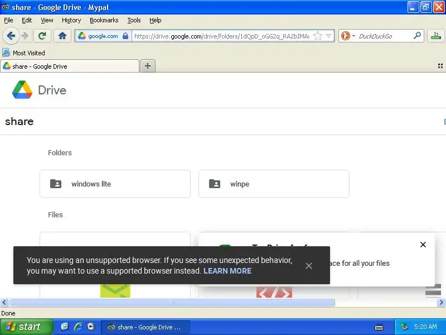Click the tab groups grid icon
The width and height of the screenshot is (446, 335).
[x=440, y=66]
